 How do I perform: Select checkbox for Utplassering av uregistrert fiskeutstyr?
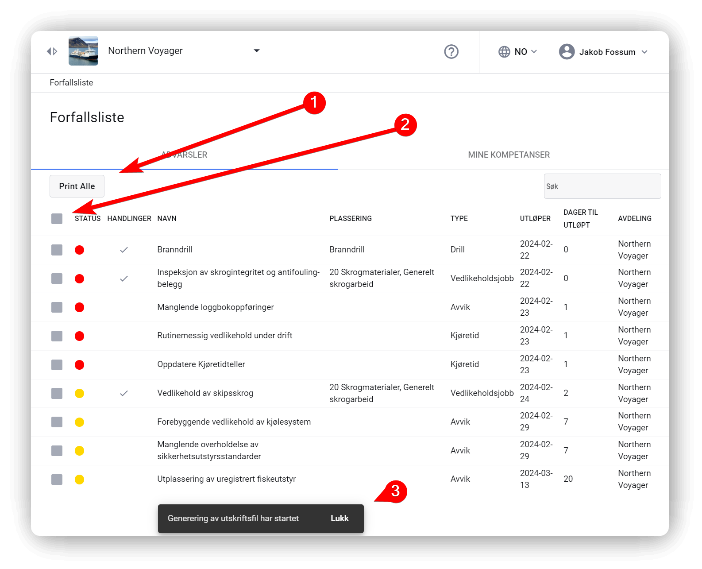tap(57, 479)
